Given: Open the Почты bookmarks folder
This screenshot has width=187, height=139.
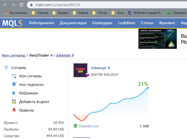Looking at the screenshot, I should click(100, 13).
